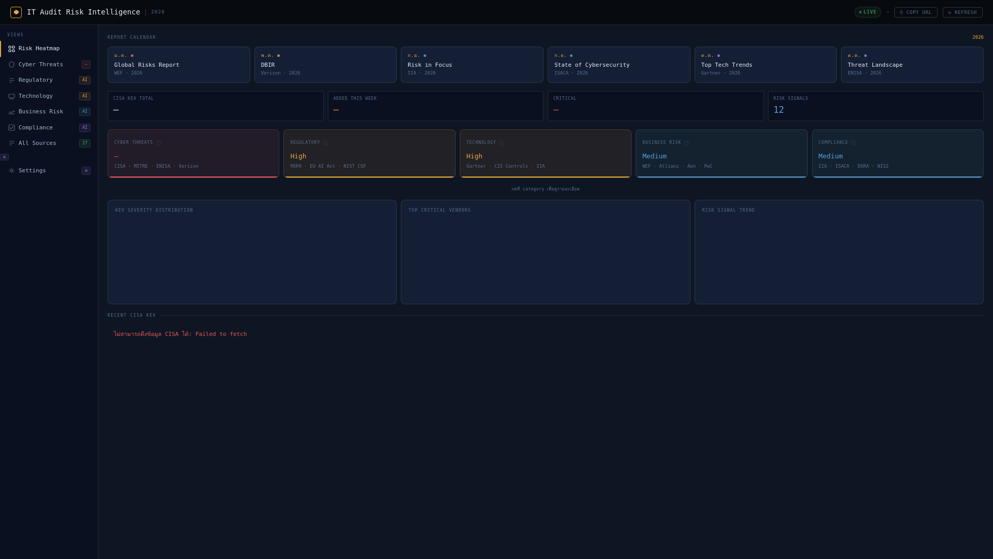Click the info icon beside Compliance card heading
Viewport: 993px width, 559px height.
(x=853, y=143)
